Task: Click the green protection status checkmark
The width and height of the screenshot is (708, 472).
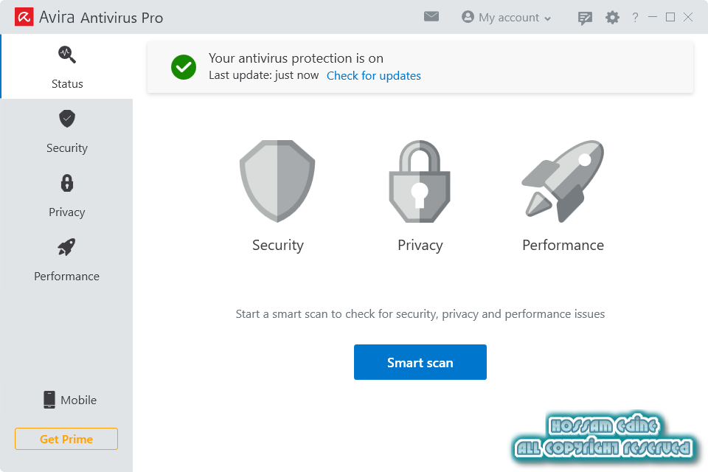Action: click(184, 67)
